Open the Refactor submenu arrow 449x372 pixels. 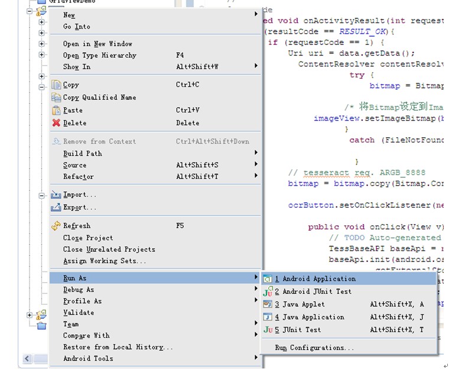(256, 176)
